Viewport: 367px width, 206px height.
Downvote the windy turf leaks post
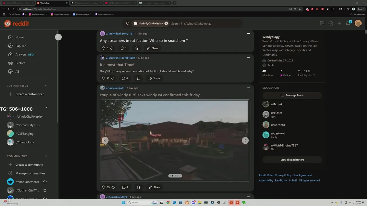pos(113,187)
